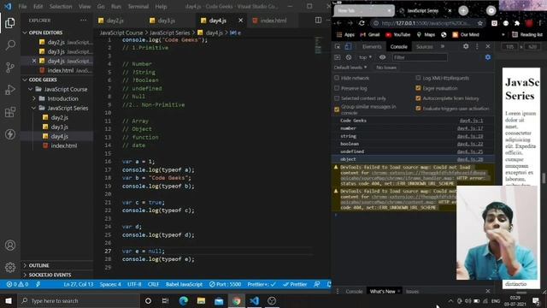
Task: Enable Preserve log checkbox
Action: (x=337, y=88)
